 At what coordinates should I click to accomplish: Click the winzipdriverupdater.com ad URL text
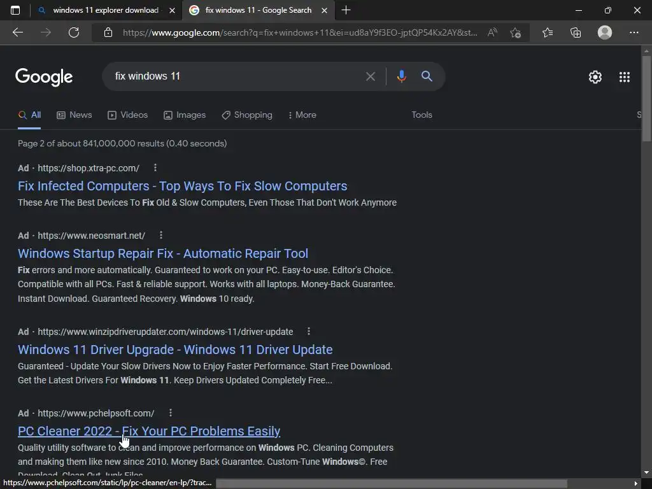(x=166, y=331)
